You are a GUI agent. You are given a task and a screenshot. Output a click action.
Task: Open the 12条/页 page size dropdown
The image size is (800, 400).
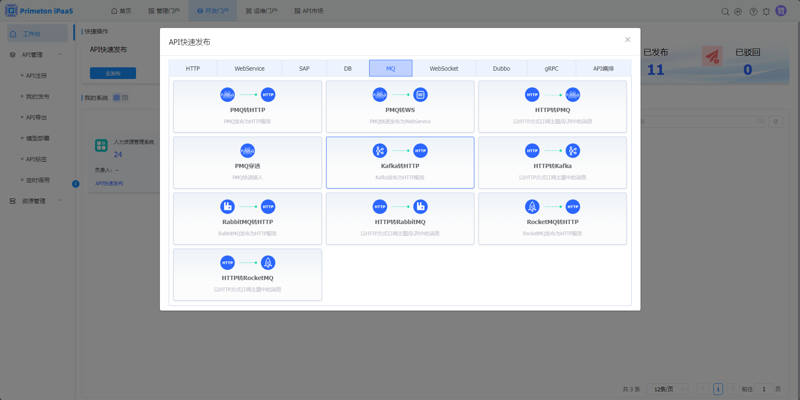coord(667,389)
